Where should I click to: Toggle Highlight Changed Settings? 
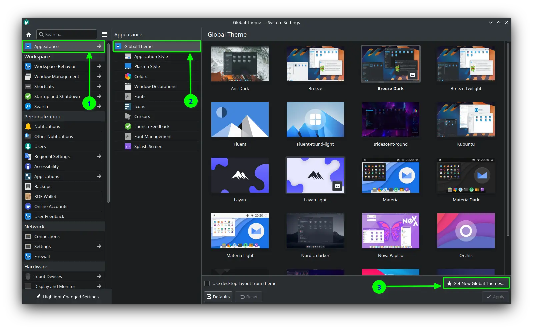[x=67, y=297]
